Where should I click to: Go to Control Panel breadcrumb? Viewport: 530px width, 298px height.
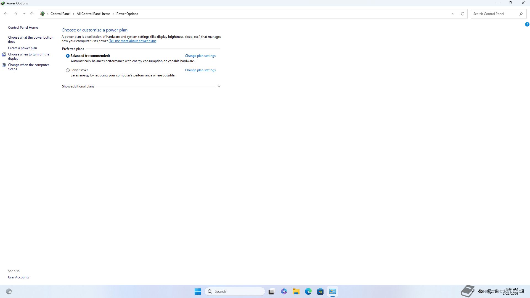(x=60, y=14)
